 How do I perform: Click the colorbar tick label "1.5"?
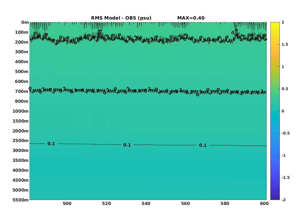285,44
